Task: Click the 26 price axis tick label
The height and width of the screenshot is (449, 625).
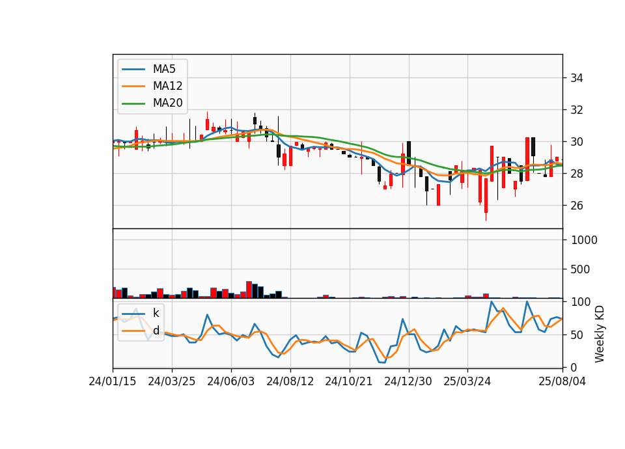Action: point(577,206)
